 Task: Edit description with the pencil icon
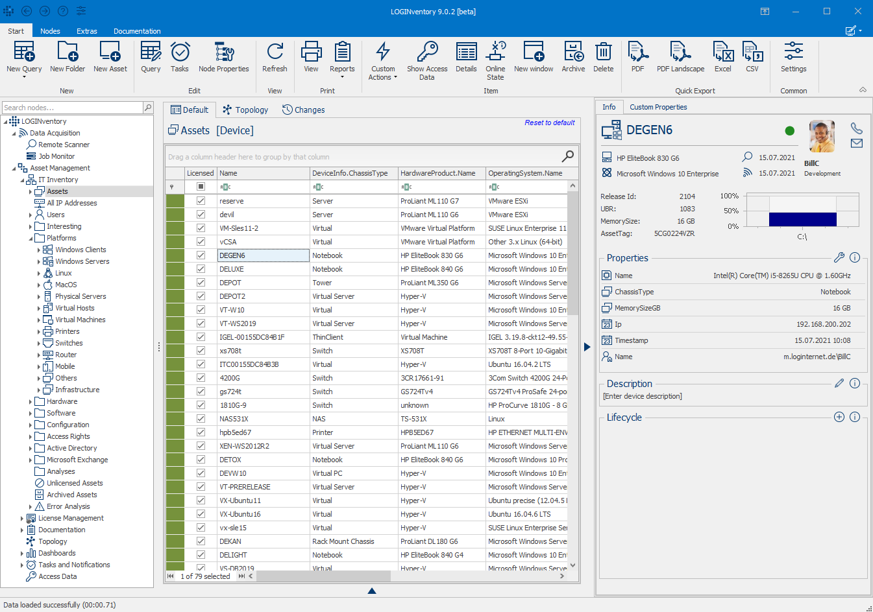839,383
